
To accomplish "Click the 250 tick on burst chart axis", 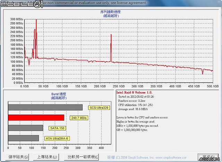I will pos(66,148).
